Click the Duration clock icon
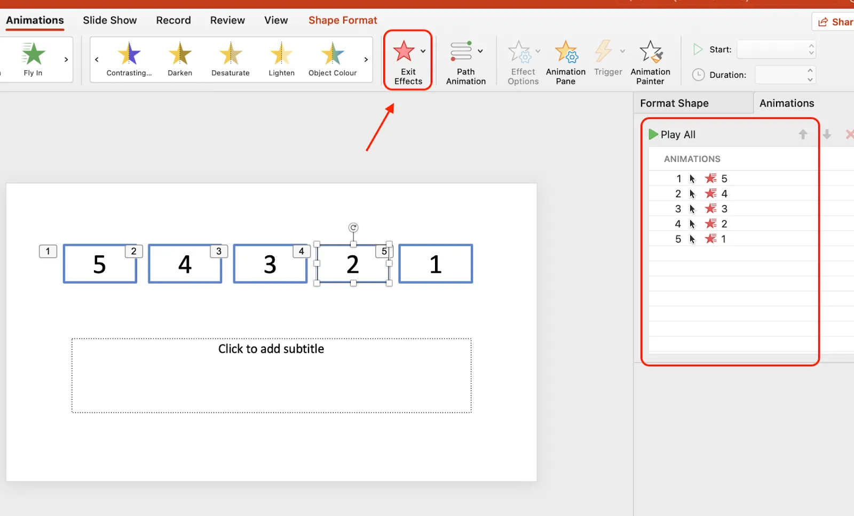The height and width of the screenshot is (516, 854). (698, 75)
